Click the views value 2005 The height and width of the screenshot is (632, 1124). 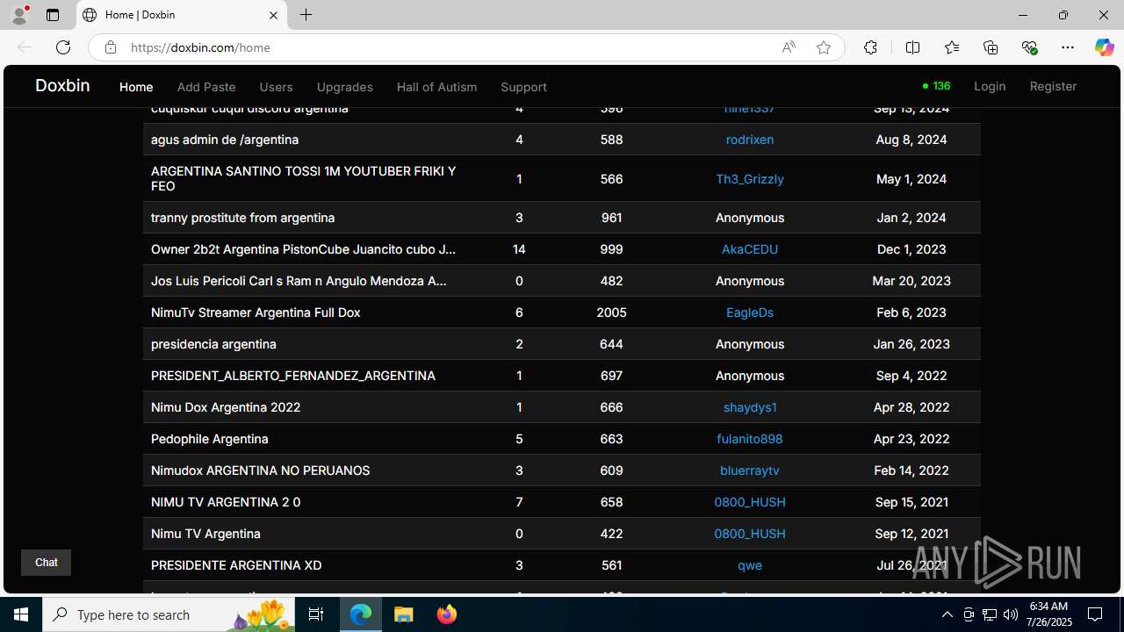[611, 312]
